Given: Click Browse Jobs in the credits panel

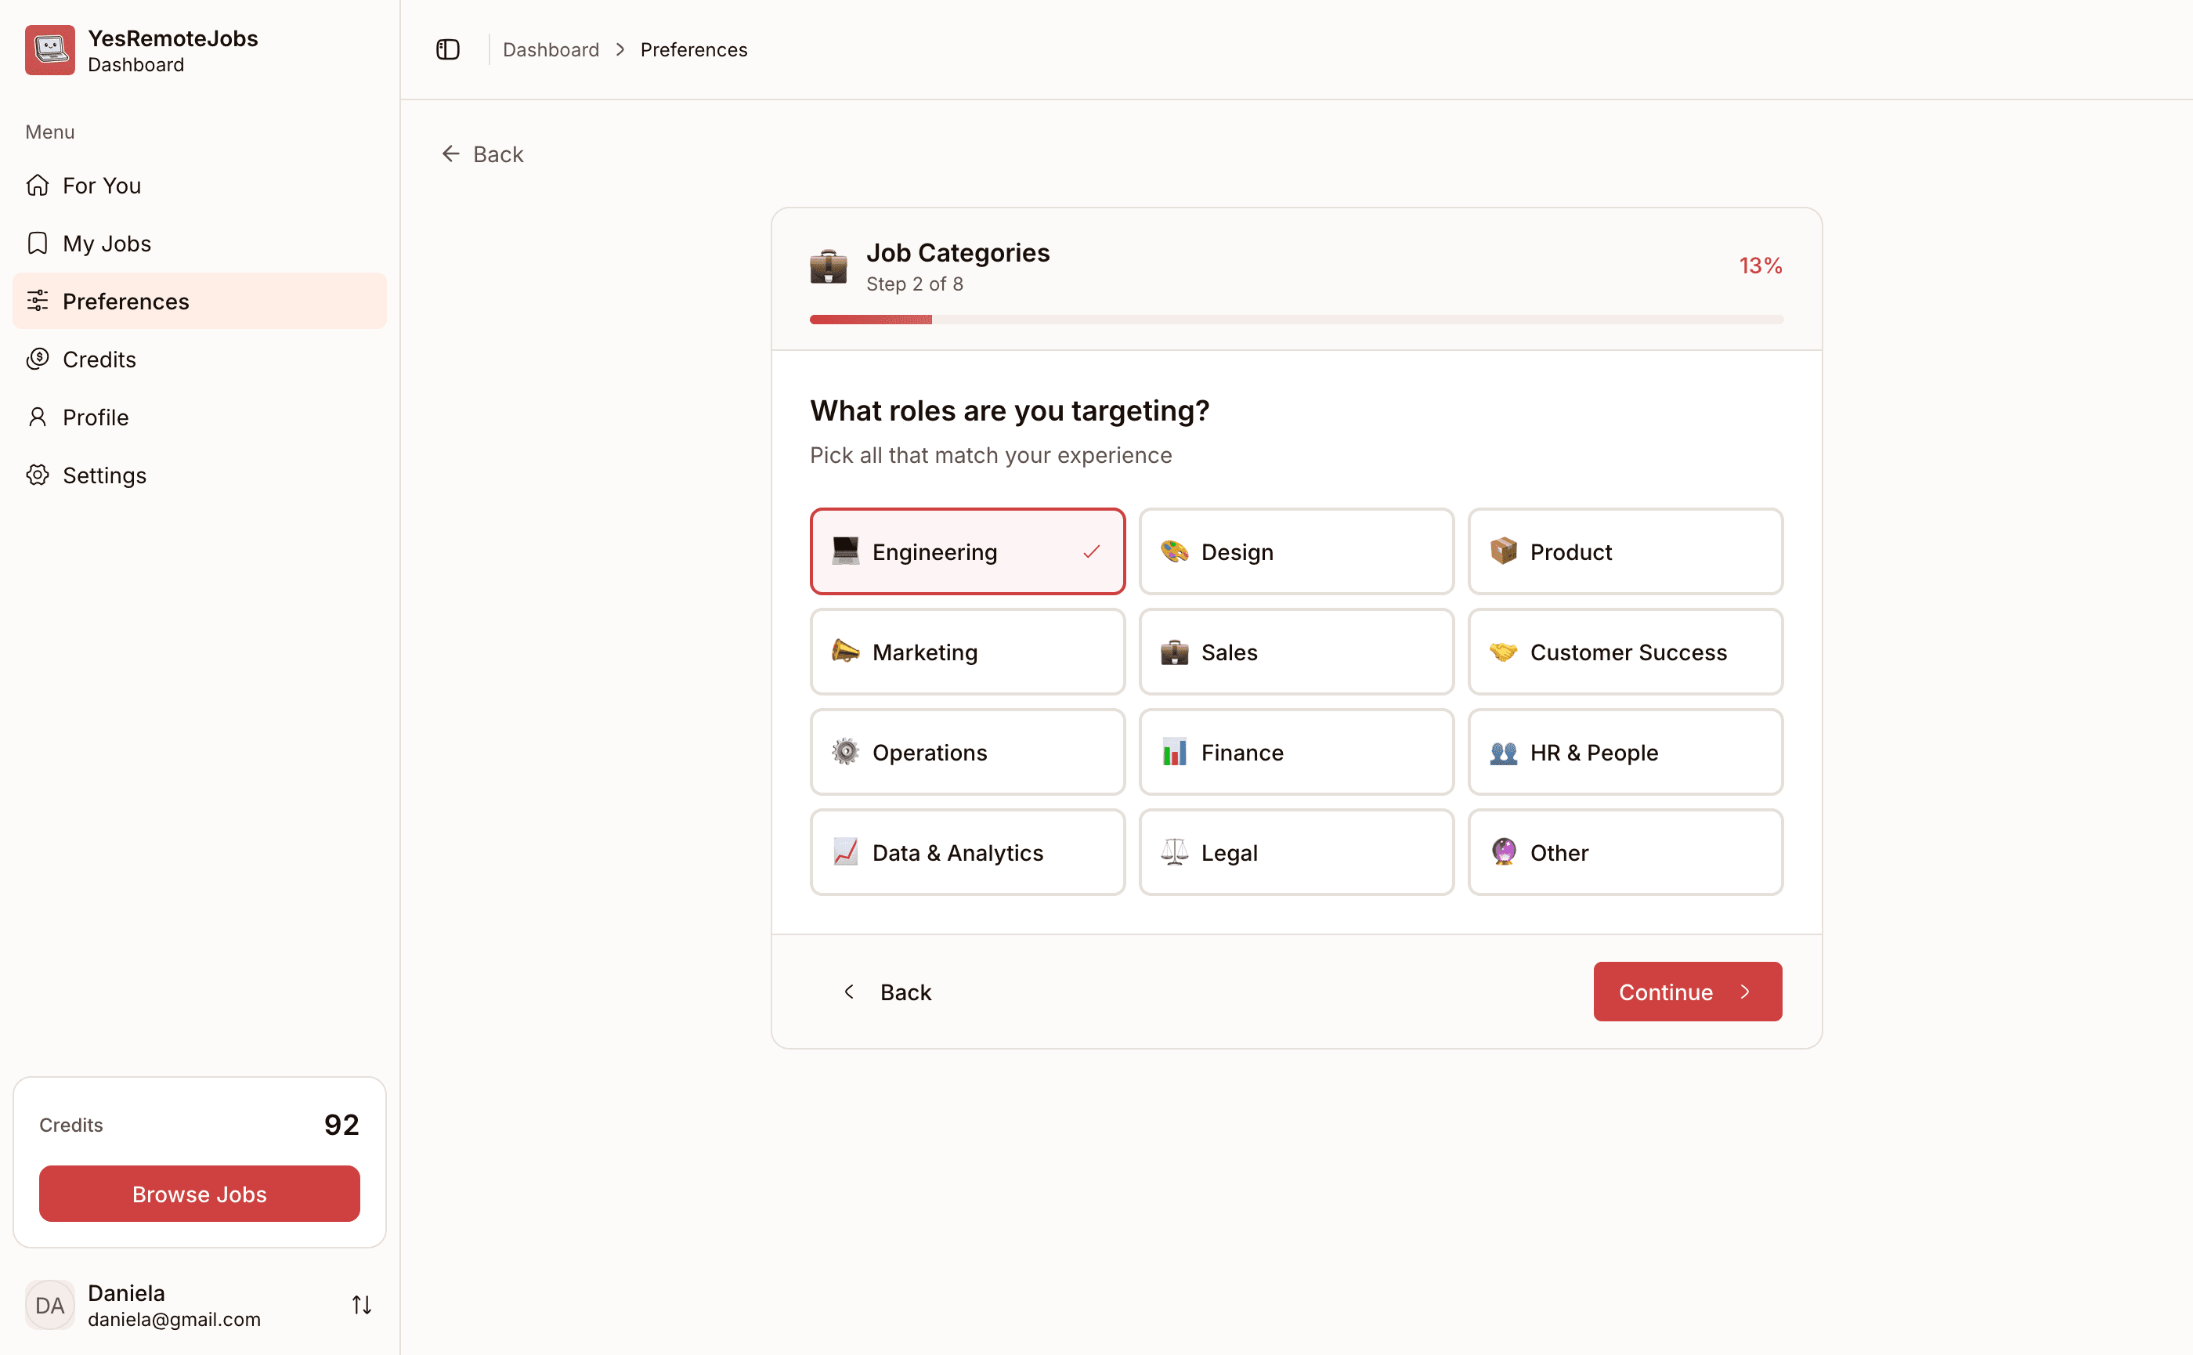Looking at the screenshot, I should (199, 1194).
